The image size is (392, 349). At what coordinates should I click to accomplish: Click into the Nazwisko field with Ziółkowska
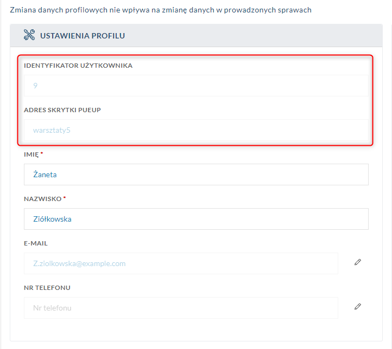(195, 219)
